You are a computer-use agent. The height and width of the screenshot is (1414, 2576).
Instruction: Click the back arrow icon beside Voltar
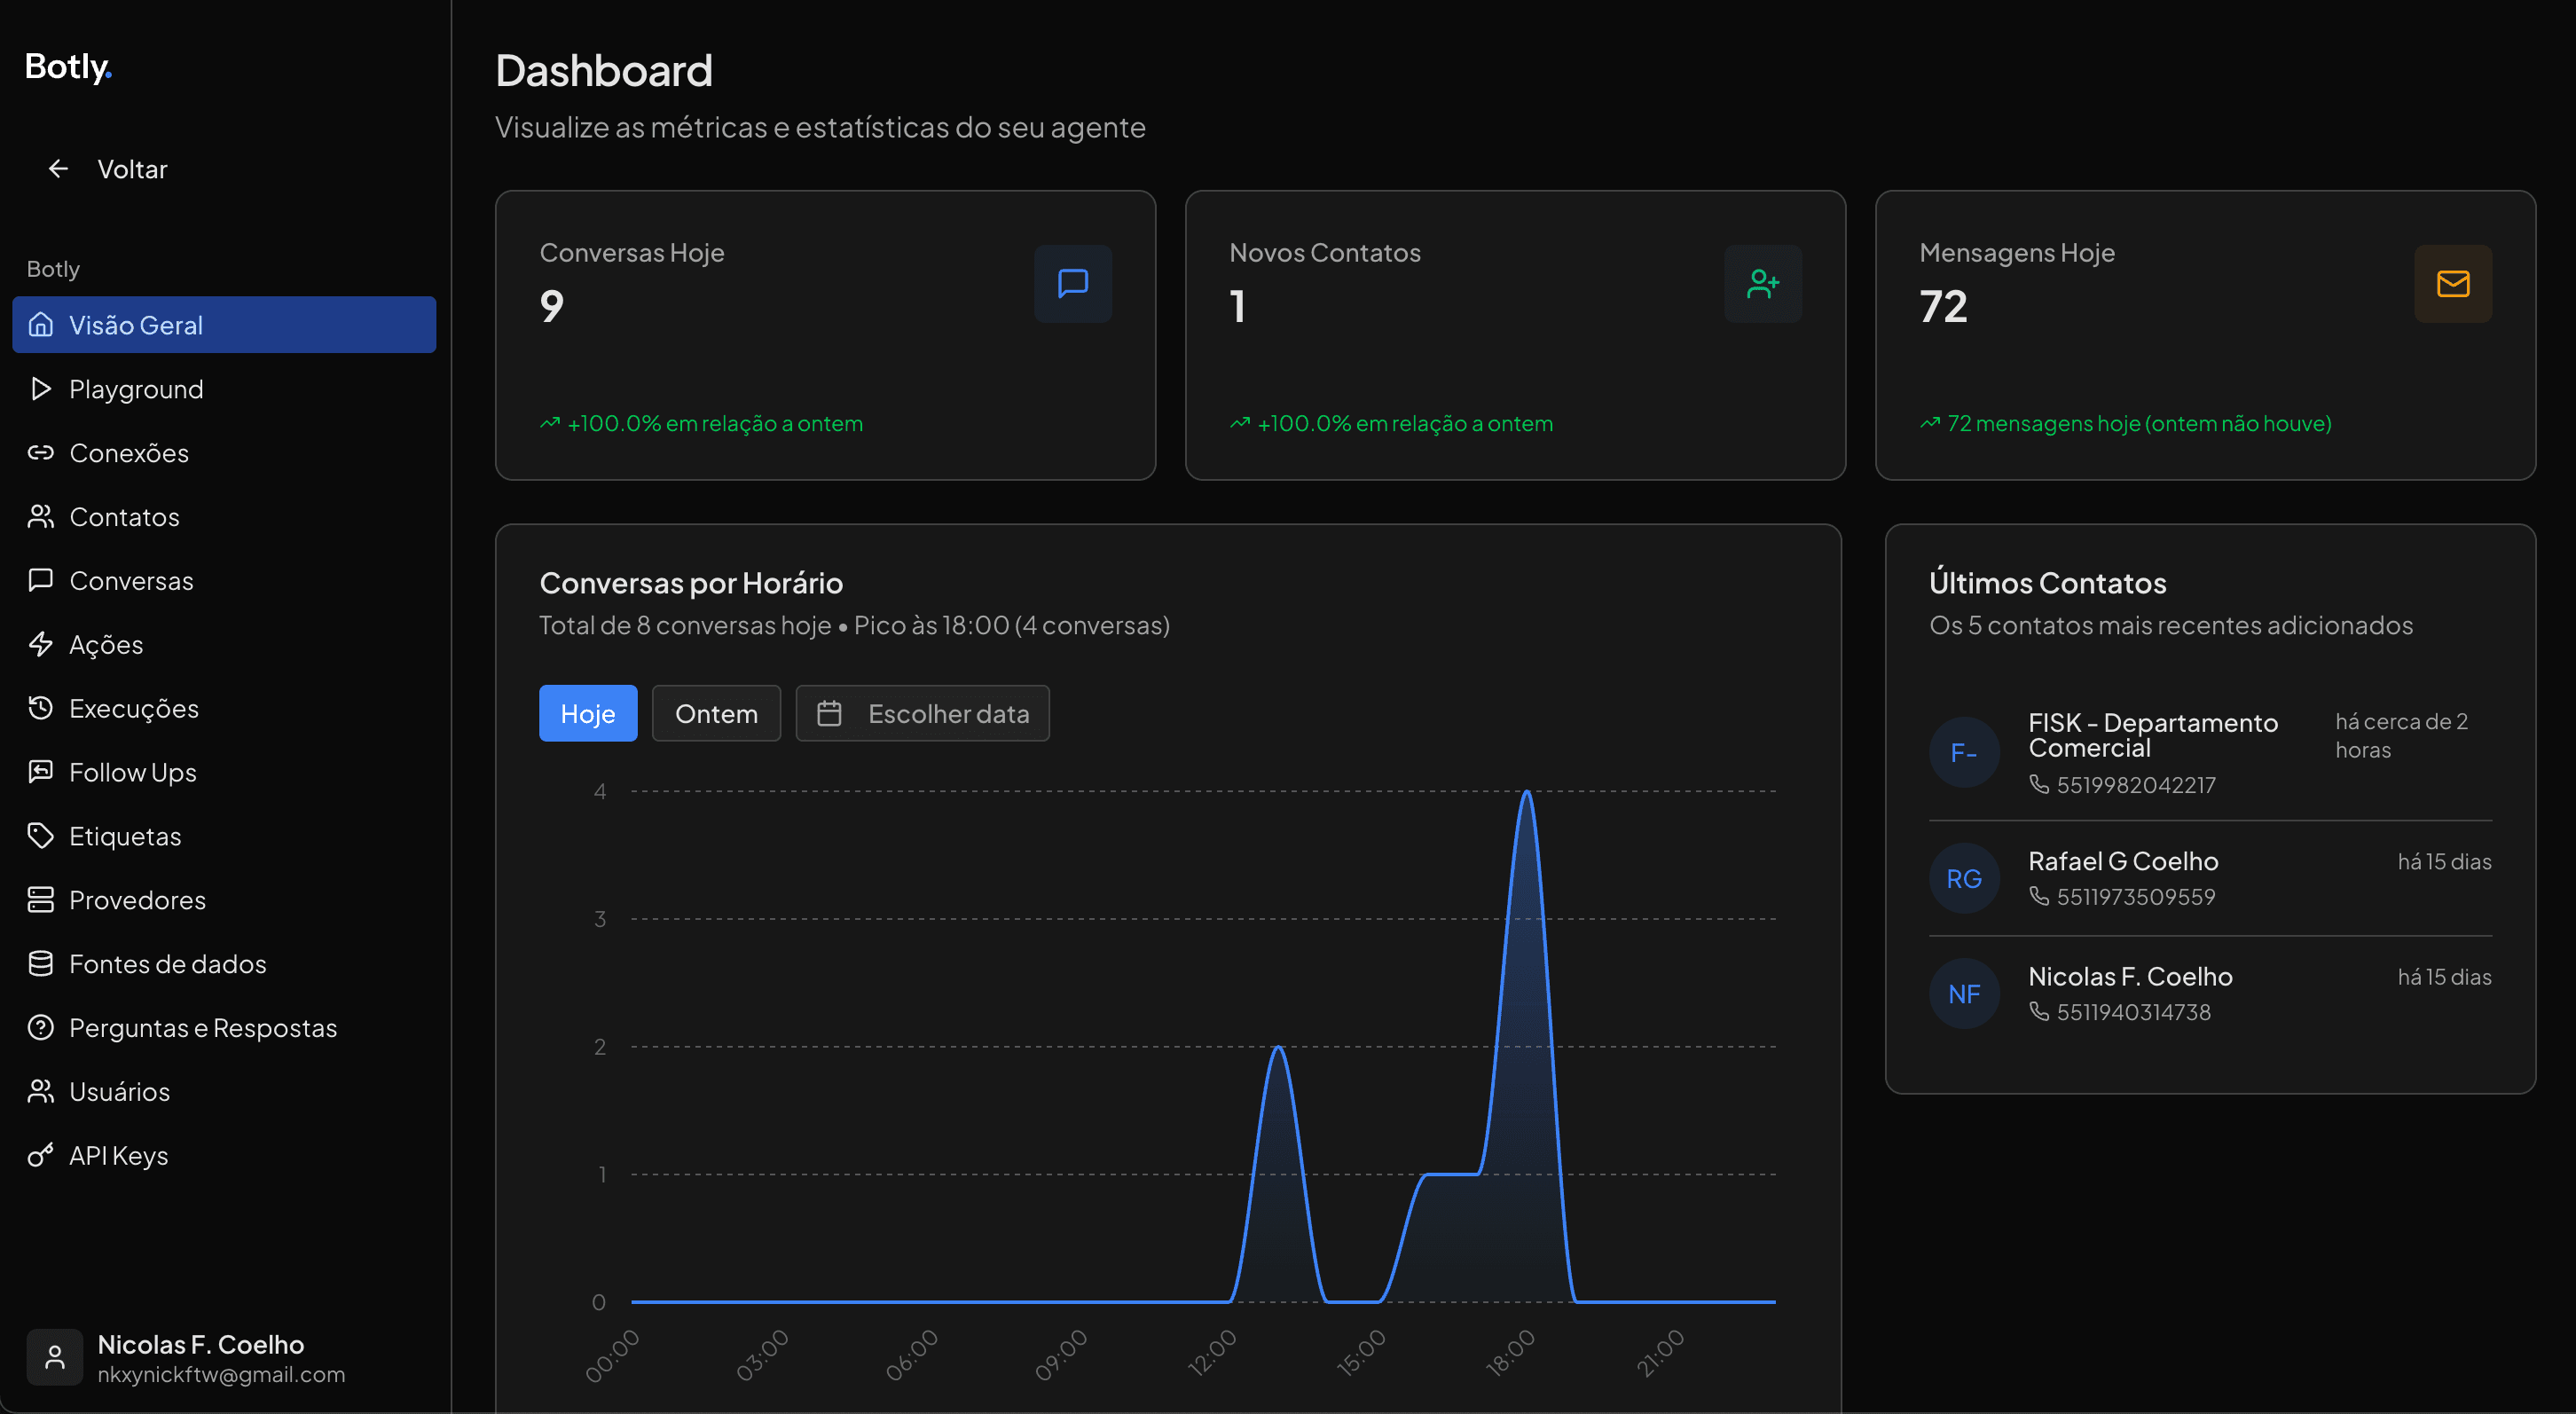tap(58, 169)
